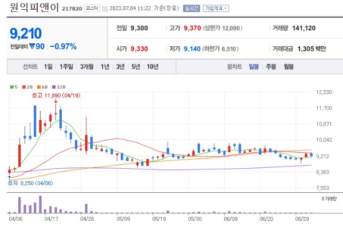
Task: Click the 06/29 date axis label
Action: pyautogui.click(x=302, y=219)
